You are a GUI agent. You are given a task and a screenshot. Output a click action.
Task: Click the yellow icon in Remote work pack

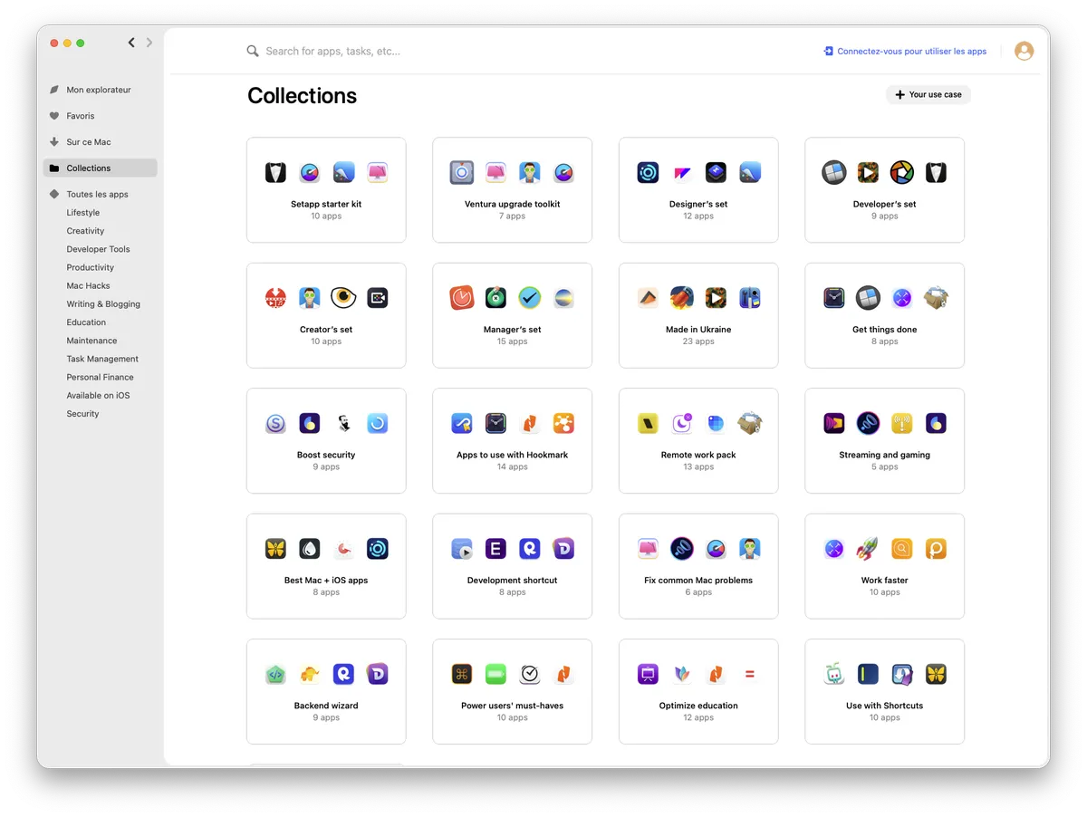(648, 423)
